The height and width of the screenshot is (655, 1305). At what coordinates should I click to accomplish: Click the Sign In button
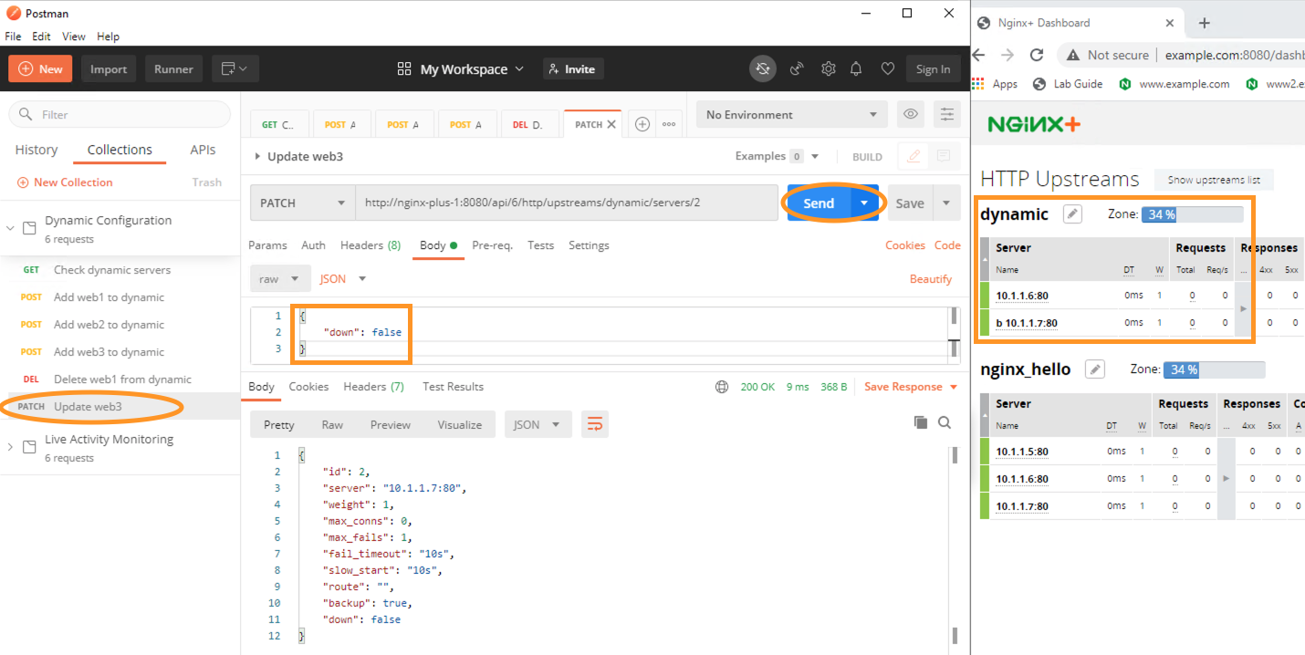click(933, 69)
